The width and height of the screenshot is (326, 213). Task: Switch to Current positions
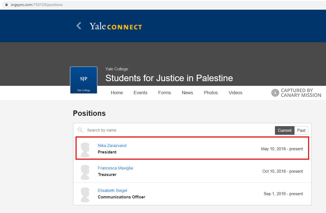[x=284, y=130]
